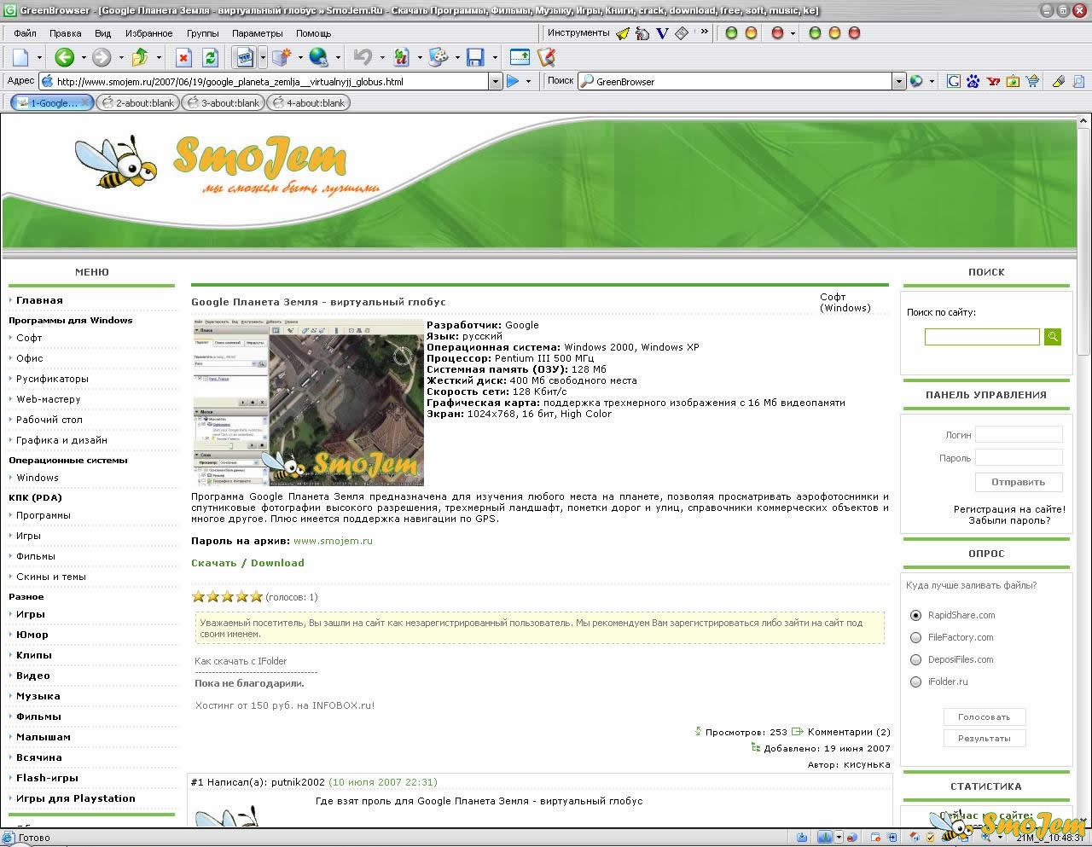Click the Забыли пароль? link
The height and width of the screenshot is (847, 1092).
tap(1009, 520)
